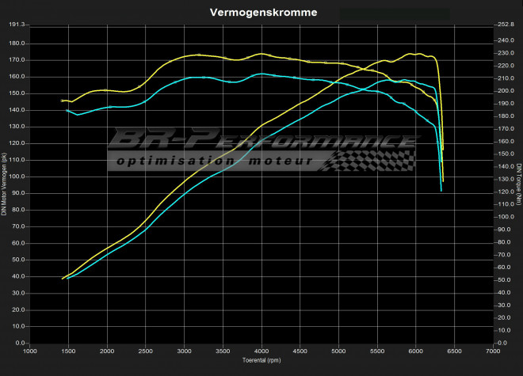Click the 'DIN Torque (Nm)' right axis label
The image size is (523, 376).
(x=518, y=184)
